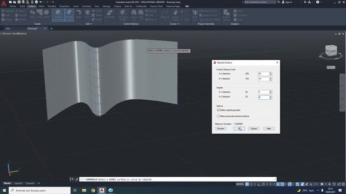Click the Blend surface tool
The image size is (346, 194).
click(32, 14)
